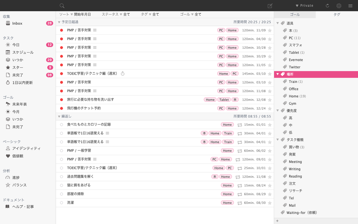
Task: Select the Meeting tag
Action: click(295, 162)
